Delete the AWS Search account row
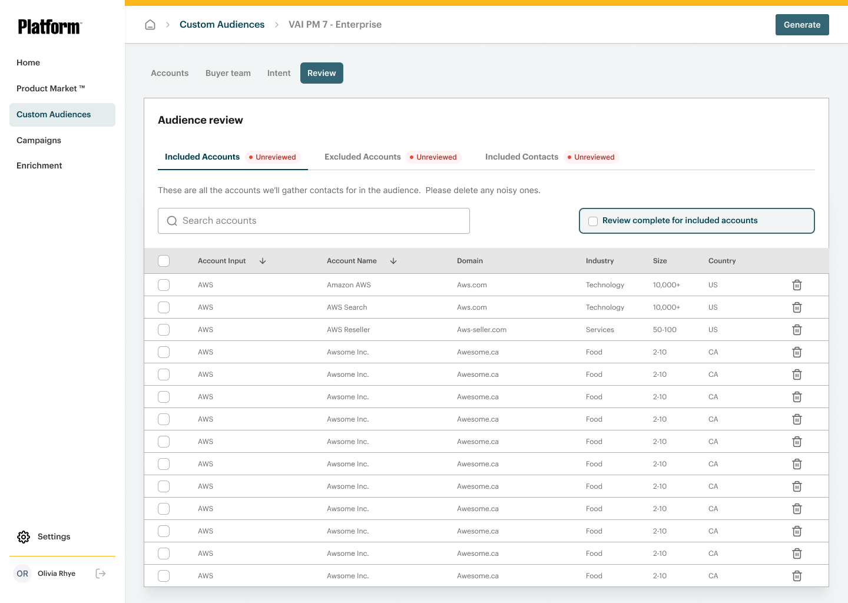 tap(797, 307)
